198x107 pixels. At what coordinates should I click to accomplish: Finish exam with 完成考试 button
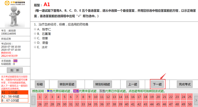pyautogui.click(x=185, y=84)
